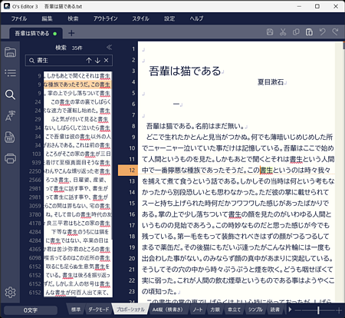
Task: Open the file folder panel icon
Action: (10, 52)
